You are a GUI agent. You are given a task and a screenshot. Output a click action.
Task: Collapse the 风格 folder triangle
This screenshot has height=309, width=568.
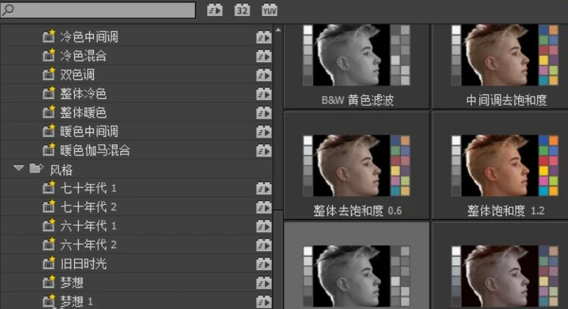click(x=18, y=168)
